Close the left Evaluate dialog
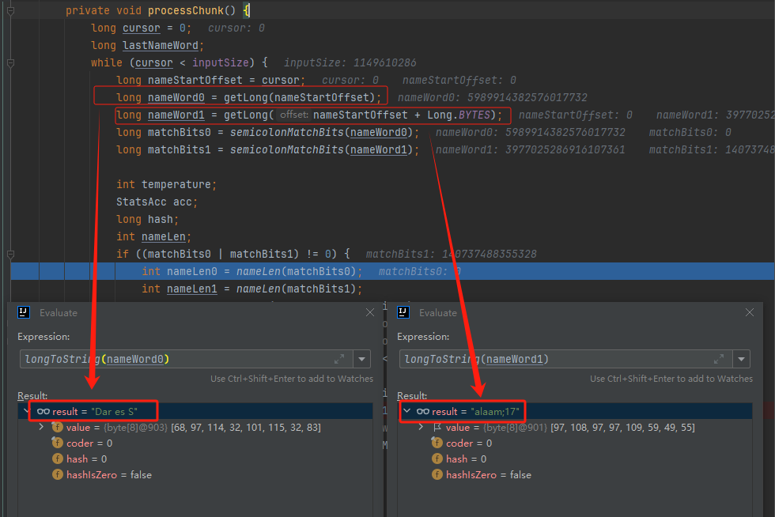 tap(370, 312)
